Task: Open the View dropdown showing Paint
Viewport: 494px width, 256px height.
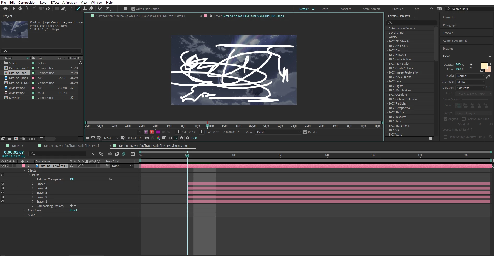Action: tap(279, 132)
